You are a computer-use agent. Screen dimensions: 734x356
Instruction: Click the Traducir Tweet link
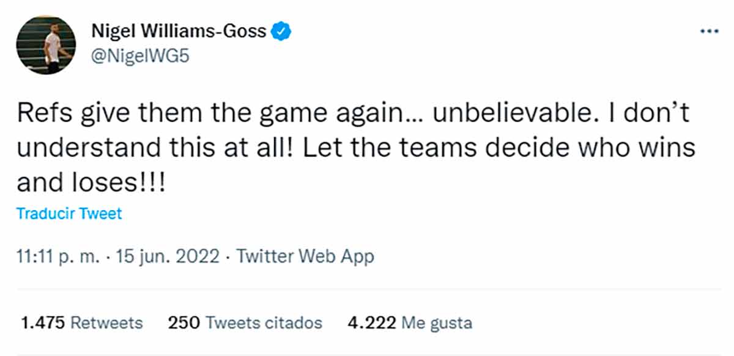(x=69, y=214)
